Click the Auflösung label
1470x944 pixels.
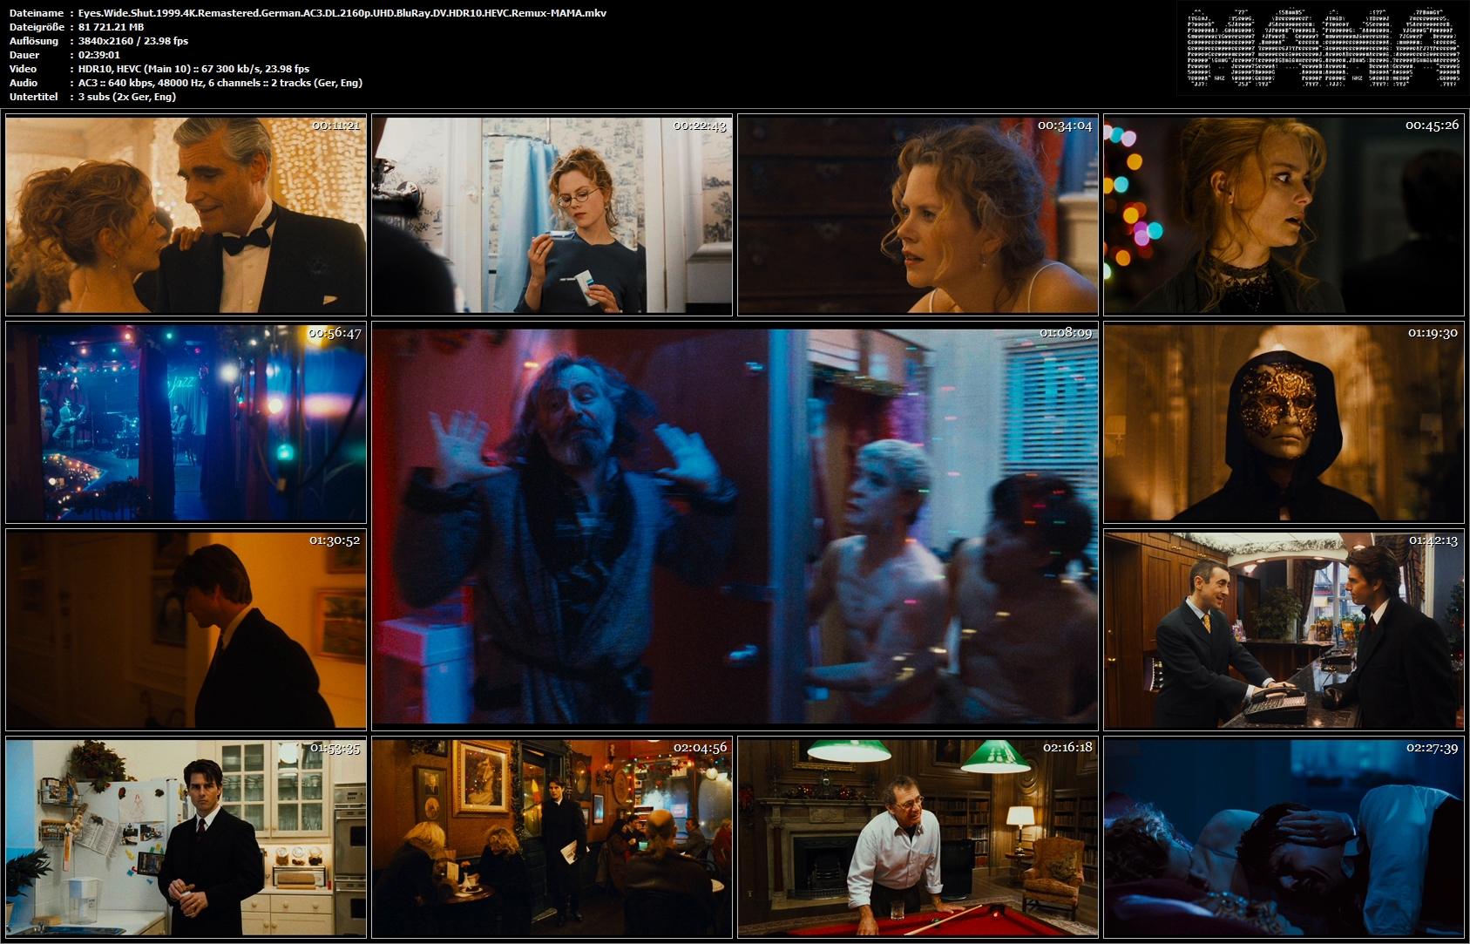[x=34, y=41]
